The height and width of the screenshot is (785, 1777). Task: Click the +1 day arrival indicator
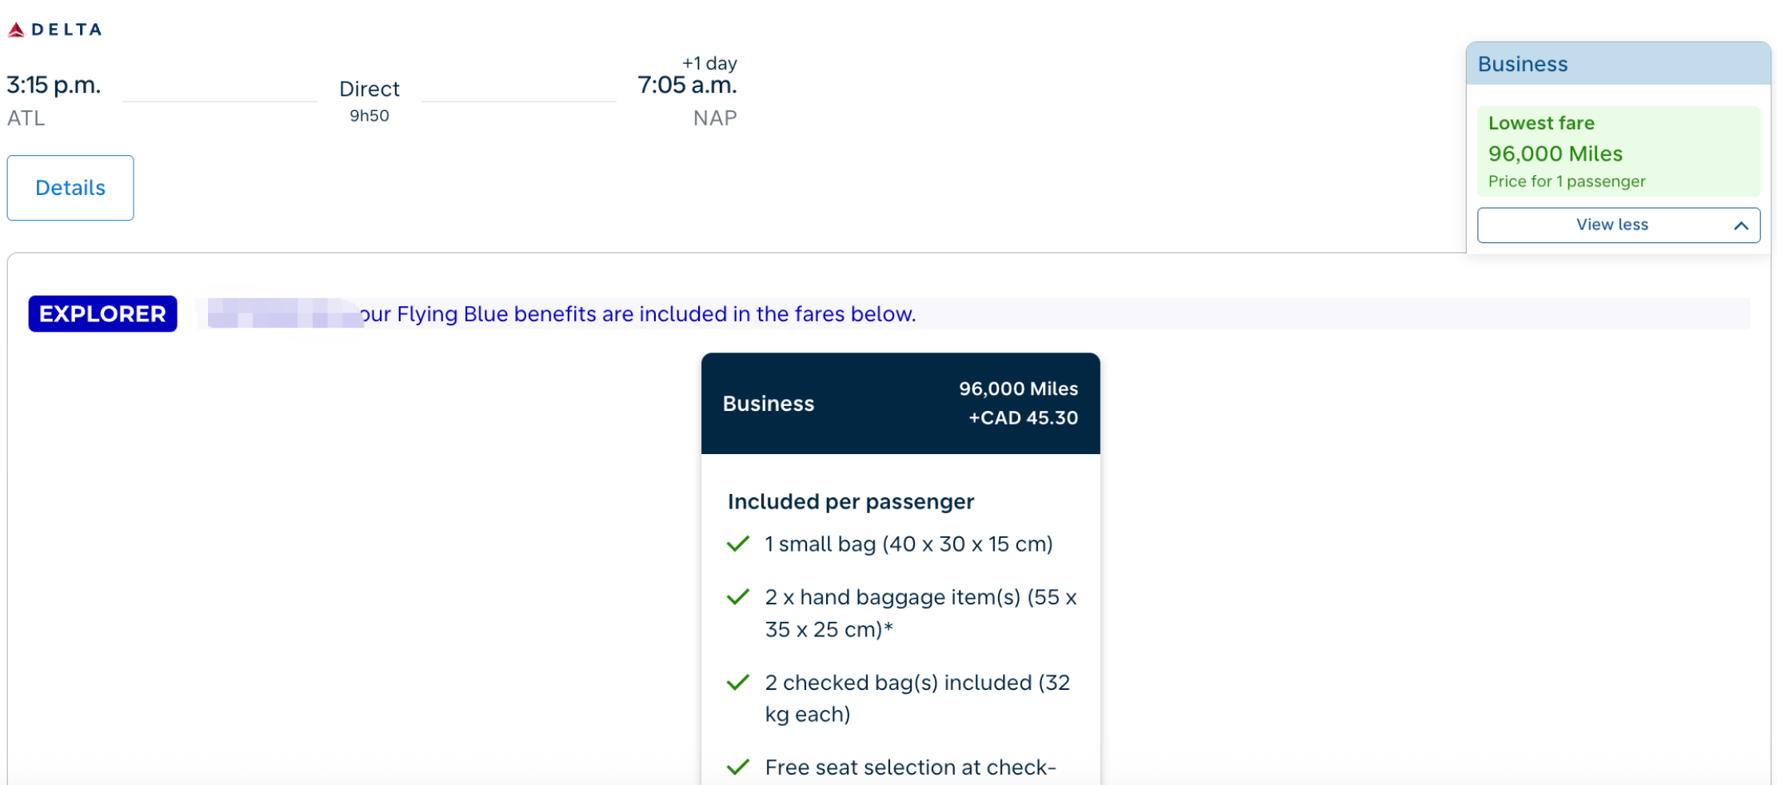pos(709,63)
